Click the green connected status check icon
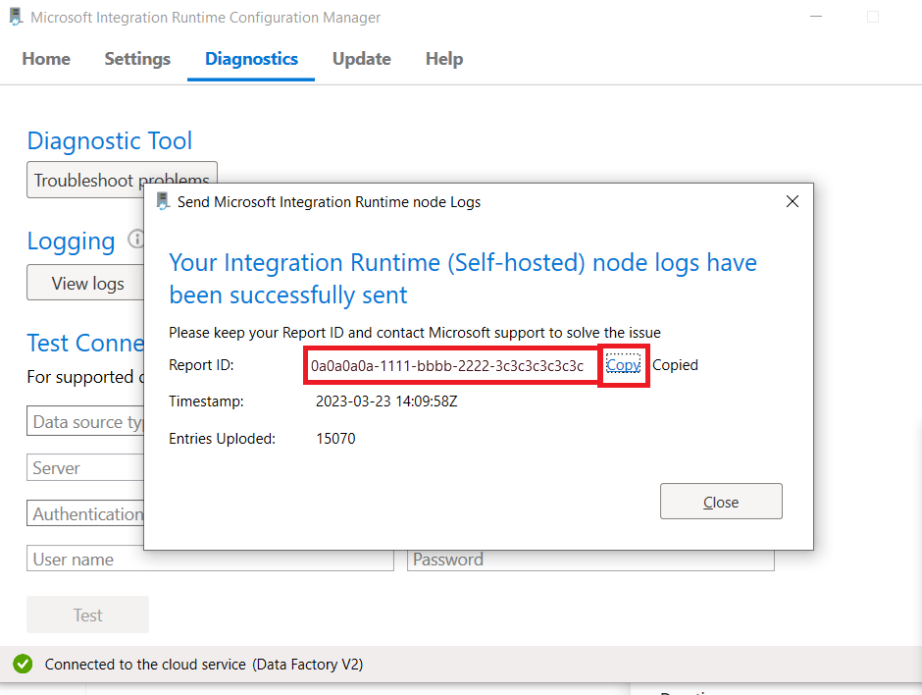The width and height of the screenshot is (922, 695). [23, 664]
